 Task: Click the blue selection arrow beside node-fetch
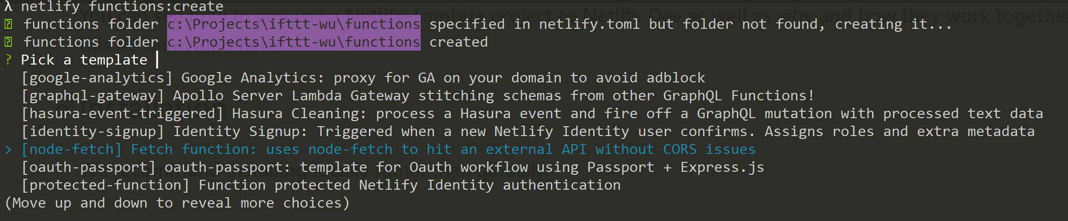8,149
